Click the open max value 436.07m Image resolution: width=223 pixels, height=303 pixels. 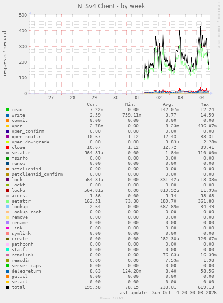pyautogui.click(x=207, y=126)
